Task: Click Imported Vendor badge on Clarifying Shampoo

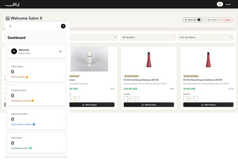Action: pos(132,76)
